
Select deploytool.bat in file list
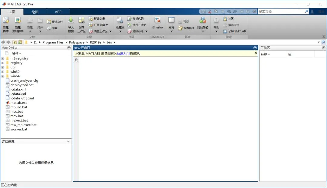(22, 85)
